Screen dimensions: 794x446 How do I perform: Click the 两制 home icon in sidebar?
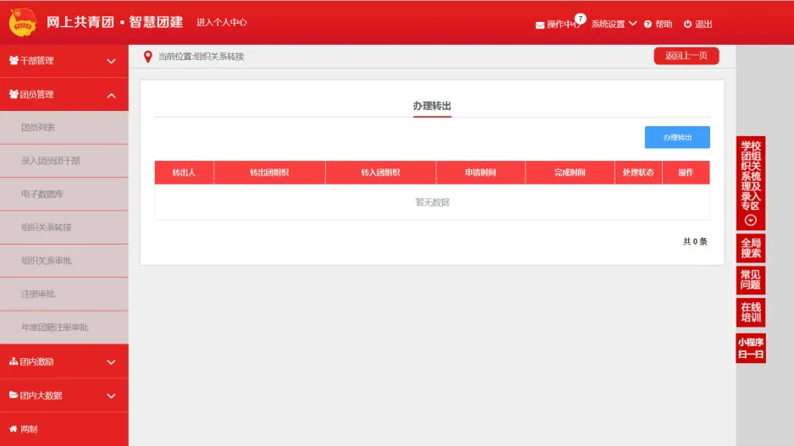pos(13,429)
